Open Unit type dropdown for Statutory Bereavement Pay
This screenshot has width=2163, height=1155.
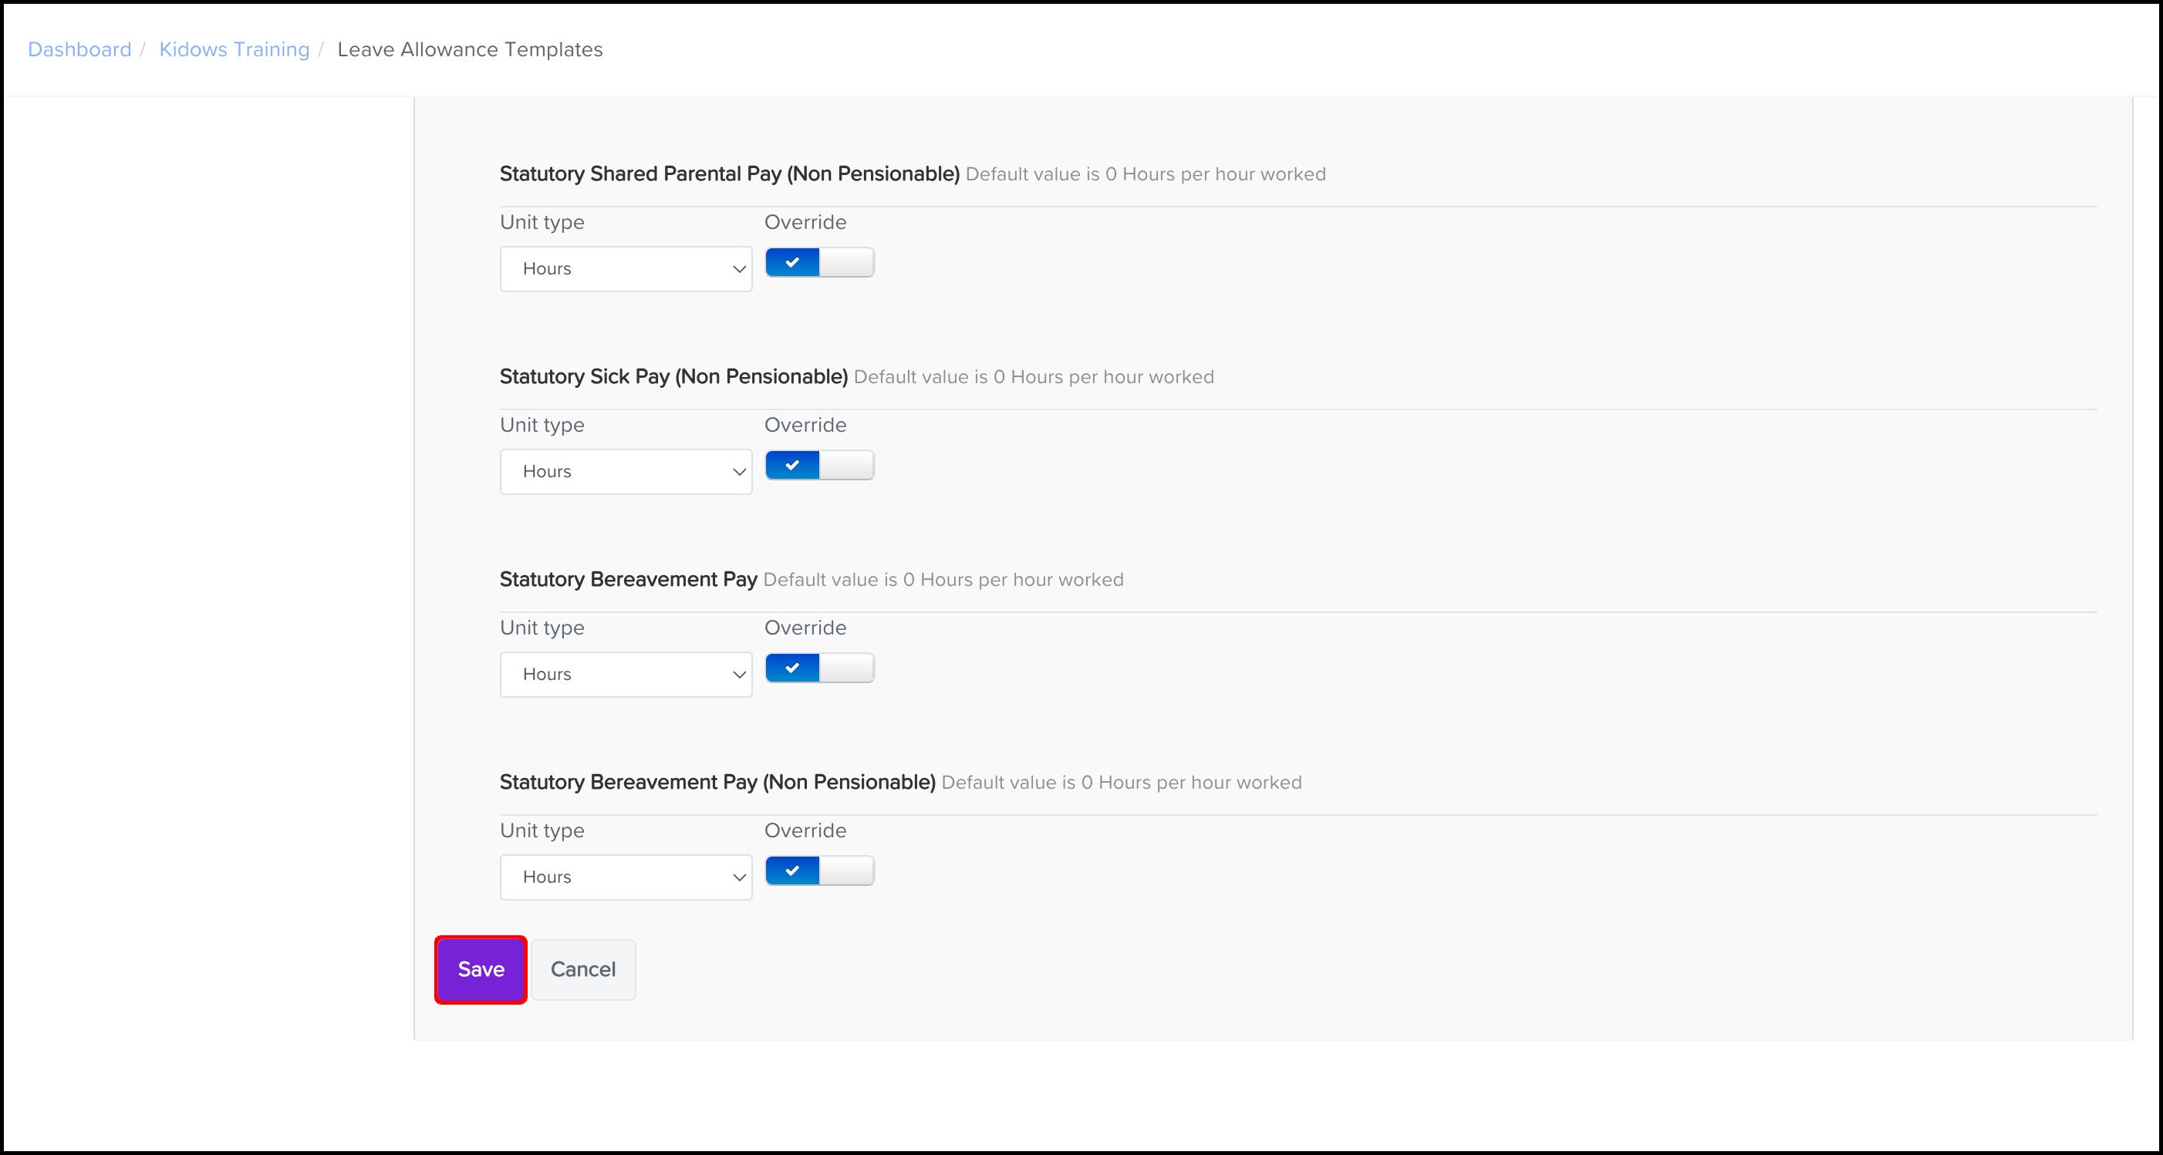coord(626,674)
